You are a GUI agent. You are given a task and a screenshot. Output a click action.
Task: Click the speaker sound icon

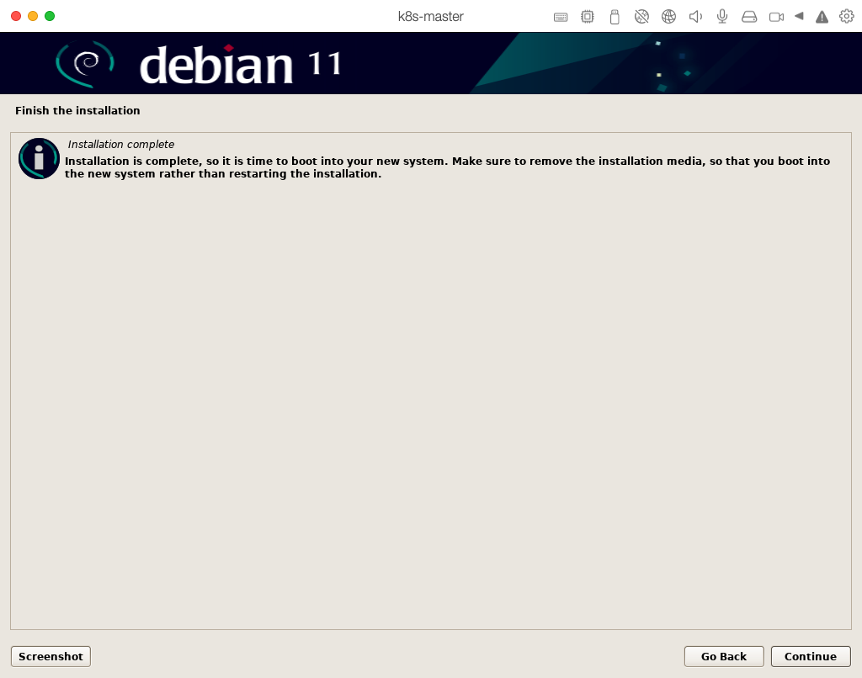(x=695, y=17)
